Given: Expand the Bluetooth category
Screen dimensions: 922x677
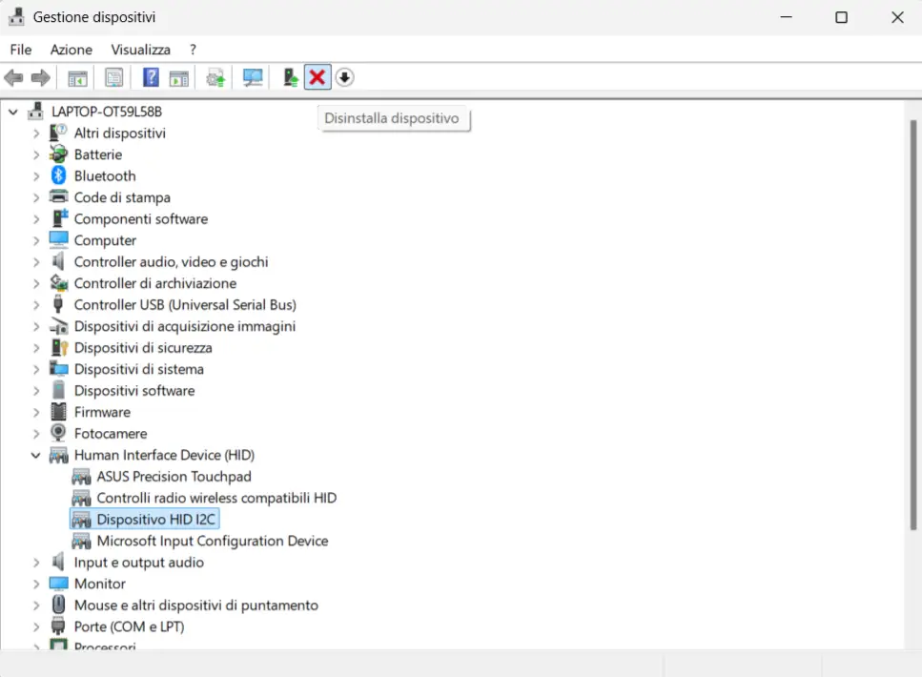Looking at the screenshot, I should point(36,176).
